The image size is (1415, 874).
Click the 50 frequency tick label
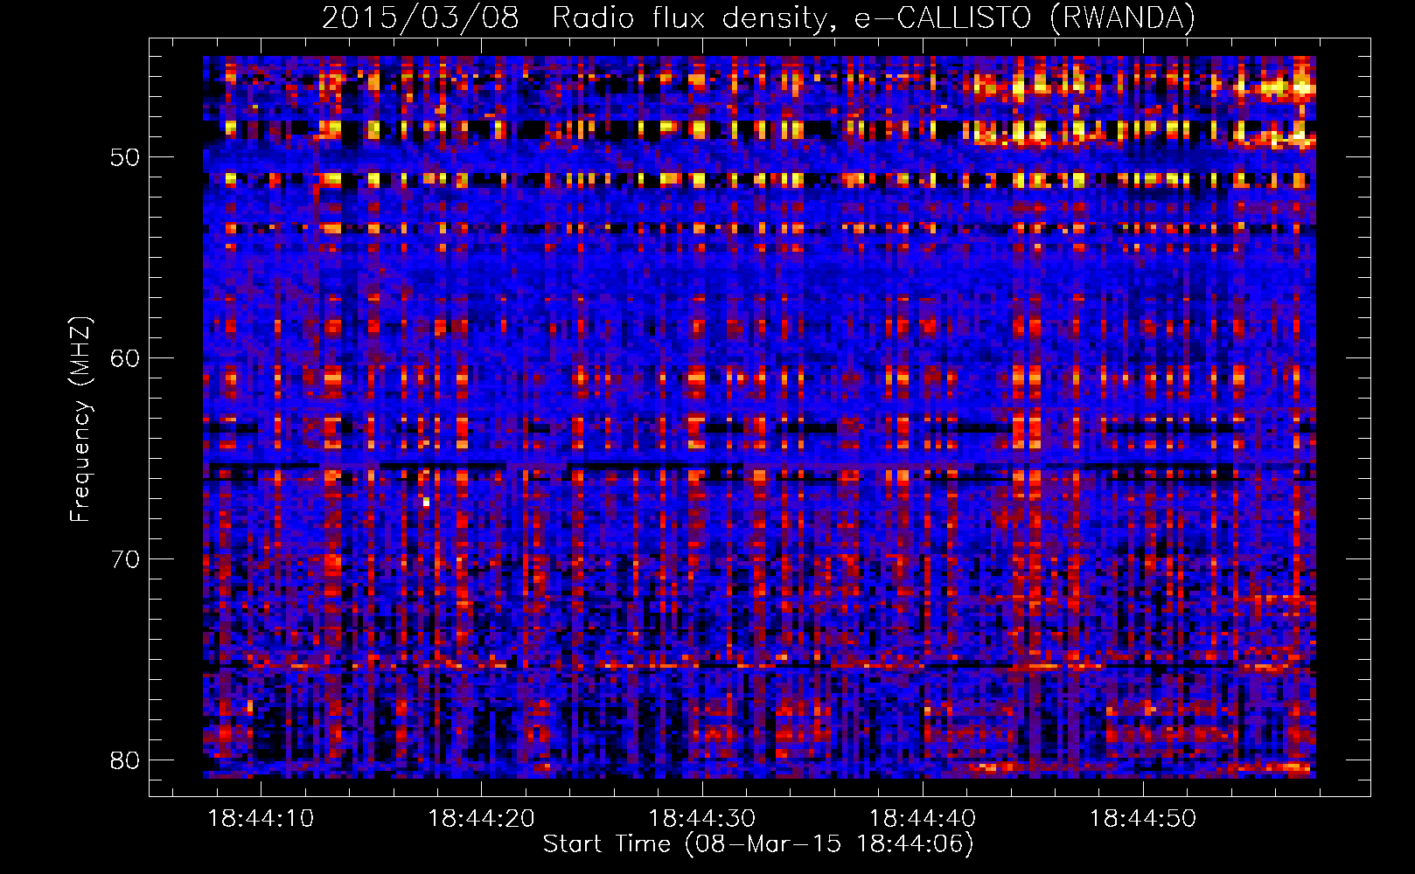point(125,157)
